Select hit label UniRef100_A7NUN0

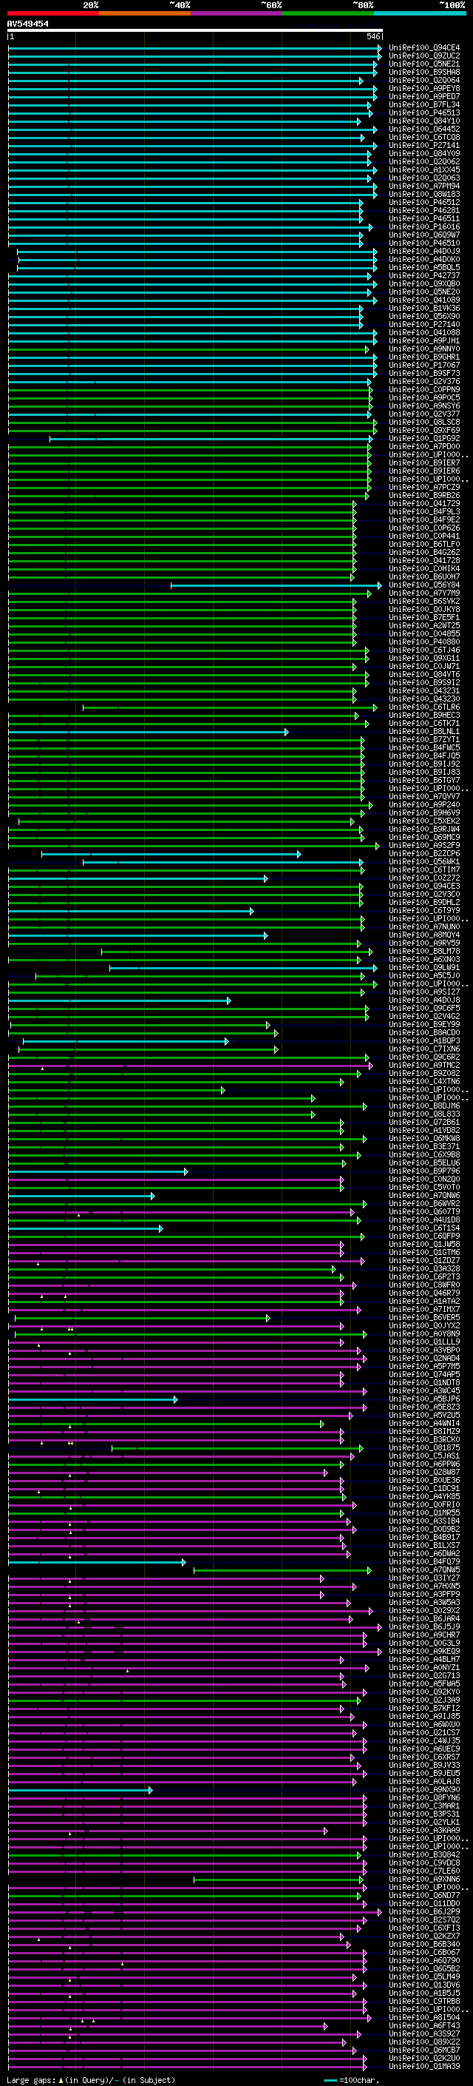423,927
